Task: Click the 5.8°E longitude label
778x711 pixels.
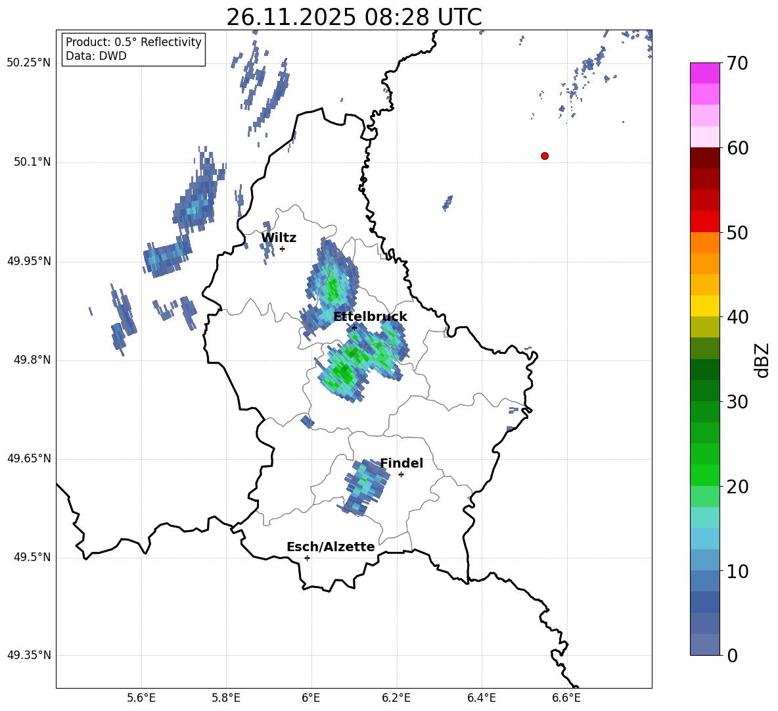Action: [x=226, y=698]
